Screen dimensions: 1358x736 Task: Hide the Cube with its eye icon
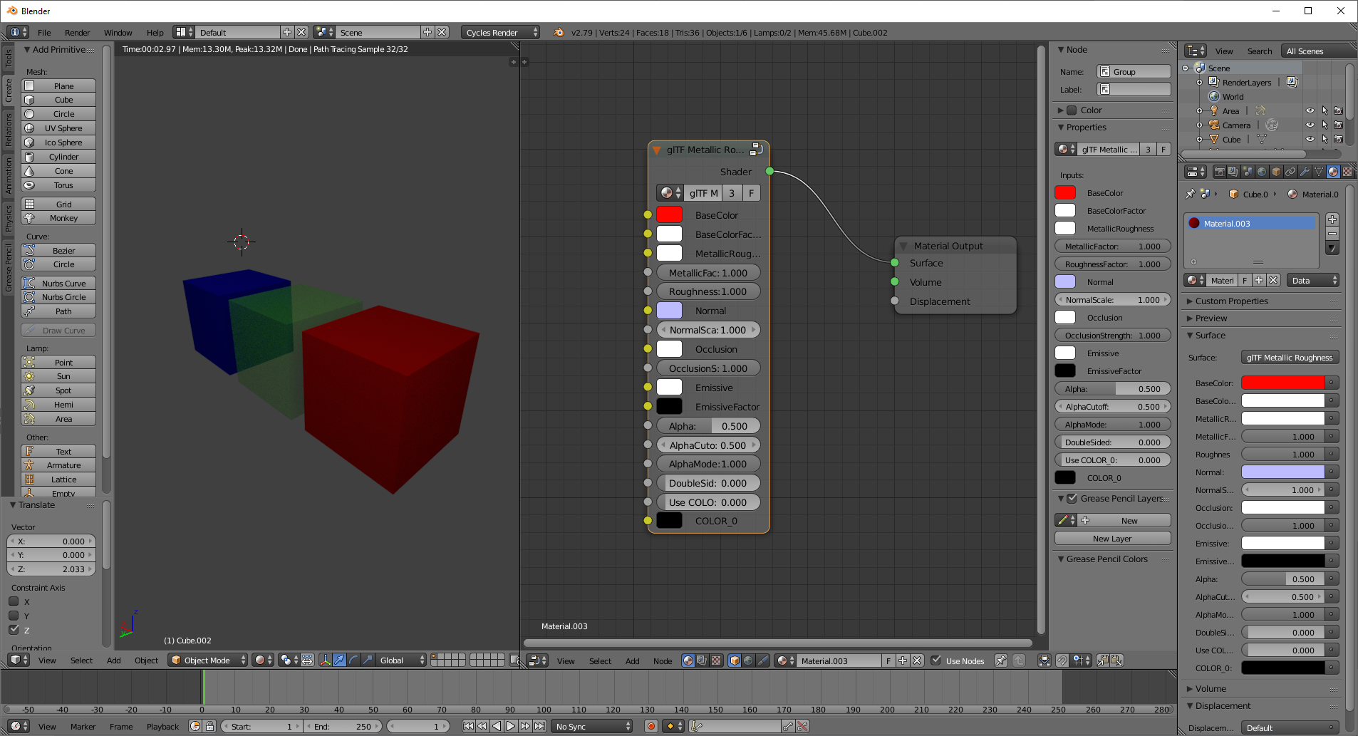point(1310,139)
